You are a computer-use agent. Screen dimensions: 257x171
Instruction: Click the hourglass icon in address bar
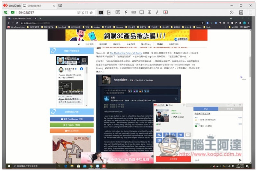coord(83,13)
